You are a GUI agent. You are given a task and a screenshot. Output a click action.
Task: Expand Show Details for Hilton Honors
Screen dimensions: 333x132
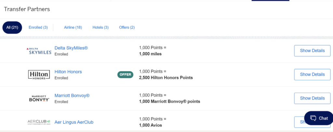tap(312, 74)
